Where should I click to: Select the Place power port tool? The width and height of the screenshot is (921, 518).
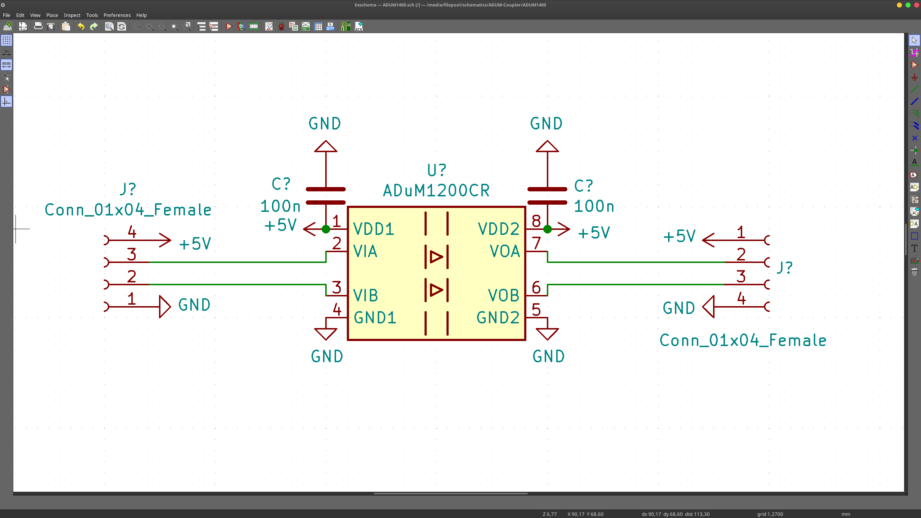click(x=914, y=77)
